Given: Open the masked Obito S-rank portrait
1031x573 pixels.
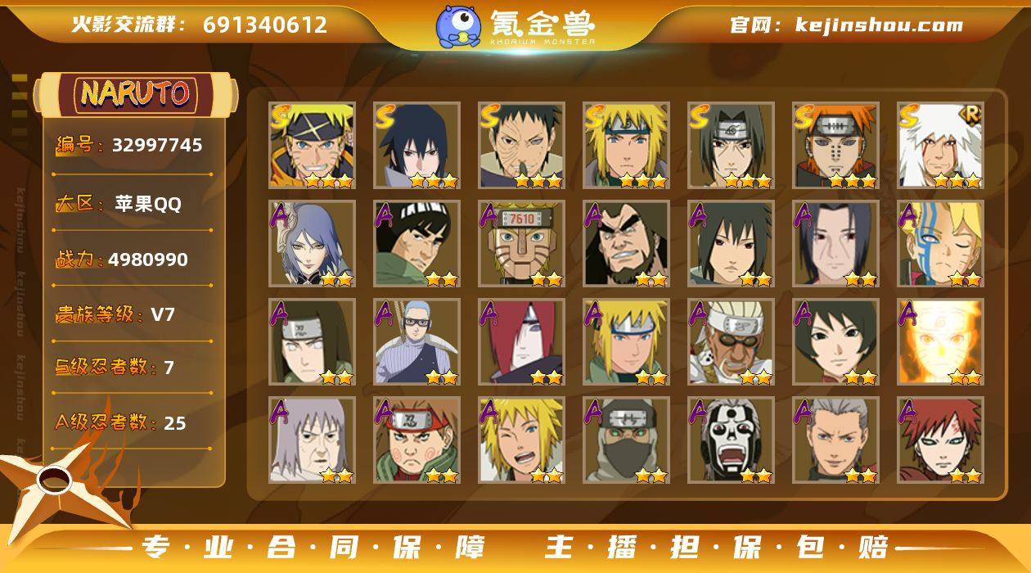Looking at the screenshot, I should click(x=521, y=146).
